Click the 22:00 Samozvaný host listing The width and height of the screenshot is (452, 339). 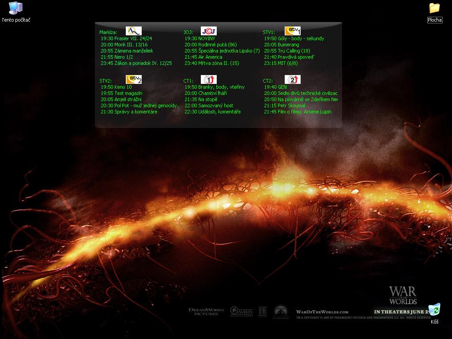tap(209, 105)
